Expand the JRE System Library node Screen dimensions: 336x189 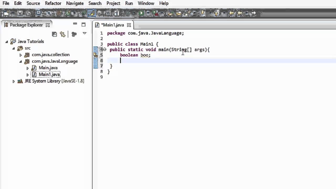pos(14,81)
